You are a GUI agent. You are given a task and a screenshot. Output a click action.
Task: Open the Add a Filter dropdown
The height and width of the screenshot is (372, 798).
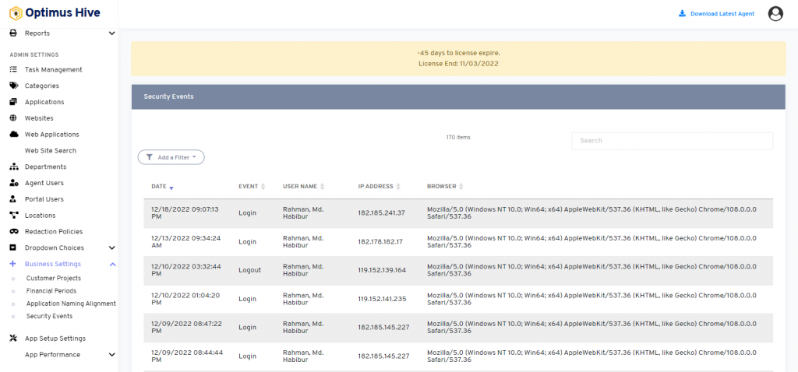[171, 157]
